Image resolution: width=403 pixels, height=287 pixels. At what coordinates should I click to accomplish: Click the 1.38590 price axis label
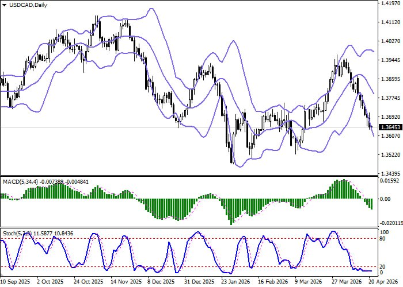[x=390, y=79]
